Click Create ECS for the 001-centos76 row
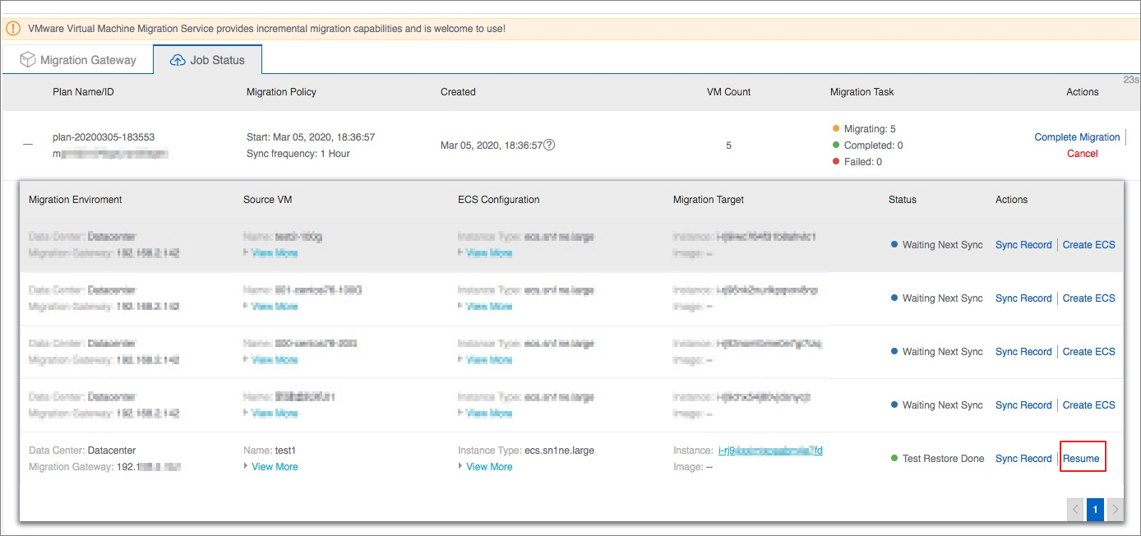This screenshot has height=536, width=1141. click(1089, 298)
